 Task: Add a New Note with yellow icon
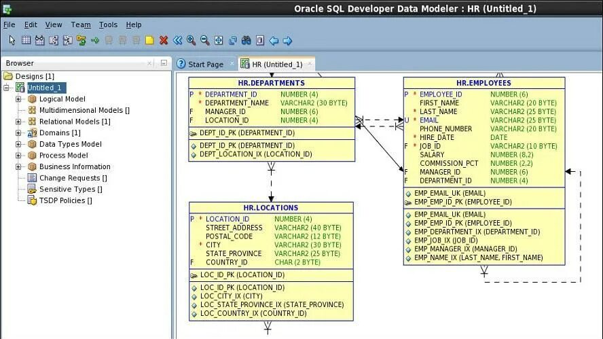[x=149, y=40]
